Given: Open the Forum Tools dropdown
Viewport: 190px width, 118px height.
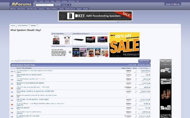Looking at the screenshot, I should [x=132, y=65].
